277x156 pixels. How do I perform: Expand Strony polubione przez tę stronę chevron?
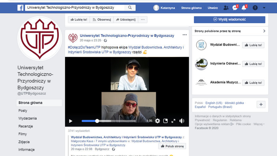[x=264, y=31]
